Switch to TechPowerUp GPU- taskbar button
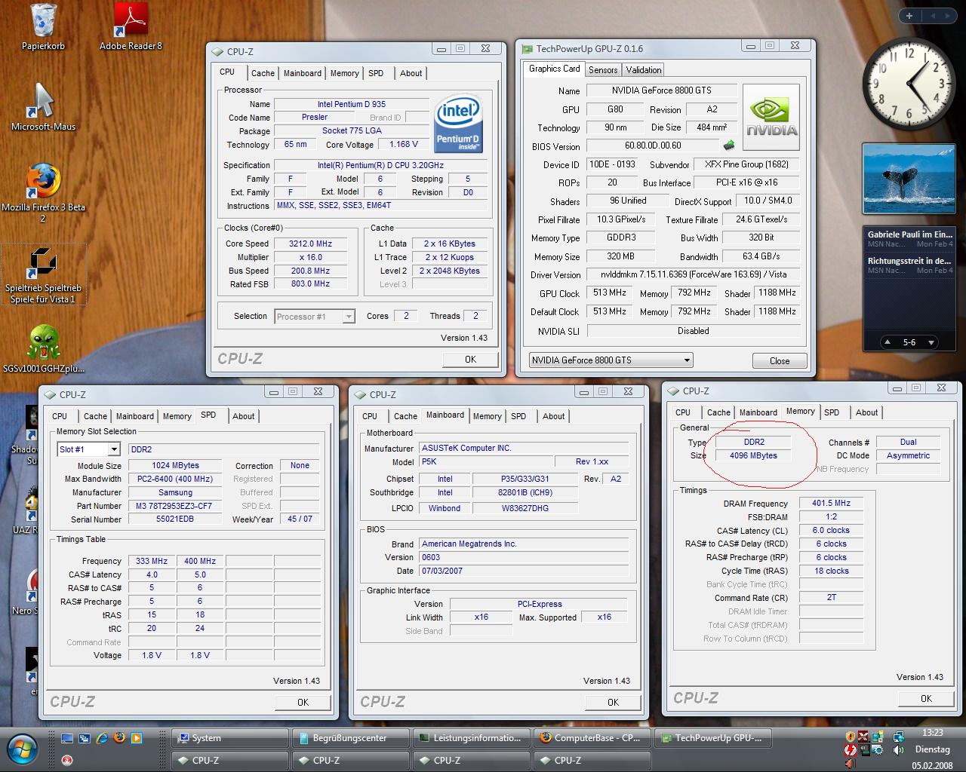The height and width of the screenshot is (772, 966). click(x=713, y=738)
